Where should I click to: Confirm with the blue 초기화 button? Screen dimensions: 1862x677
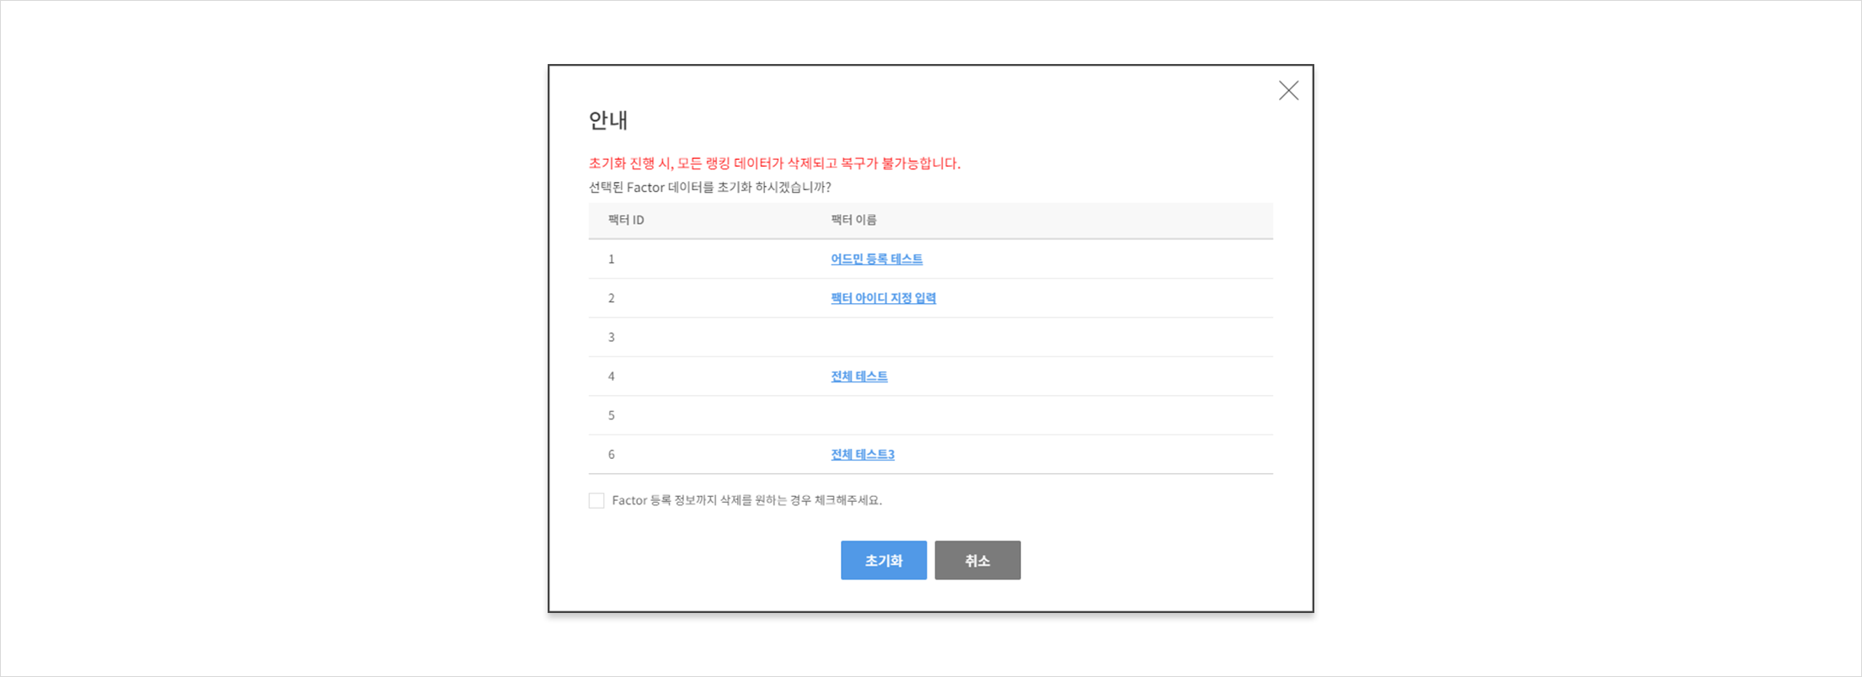883,560
